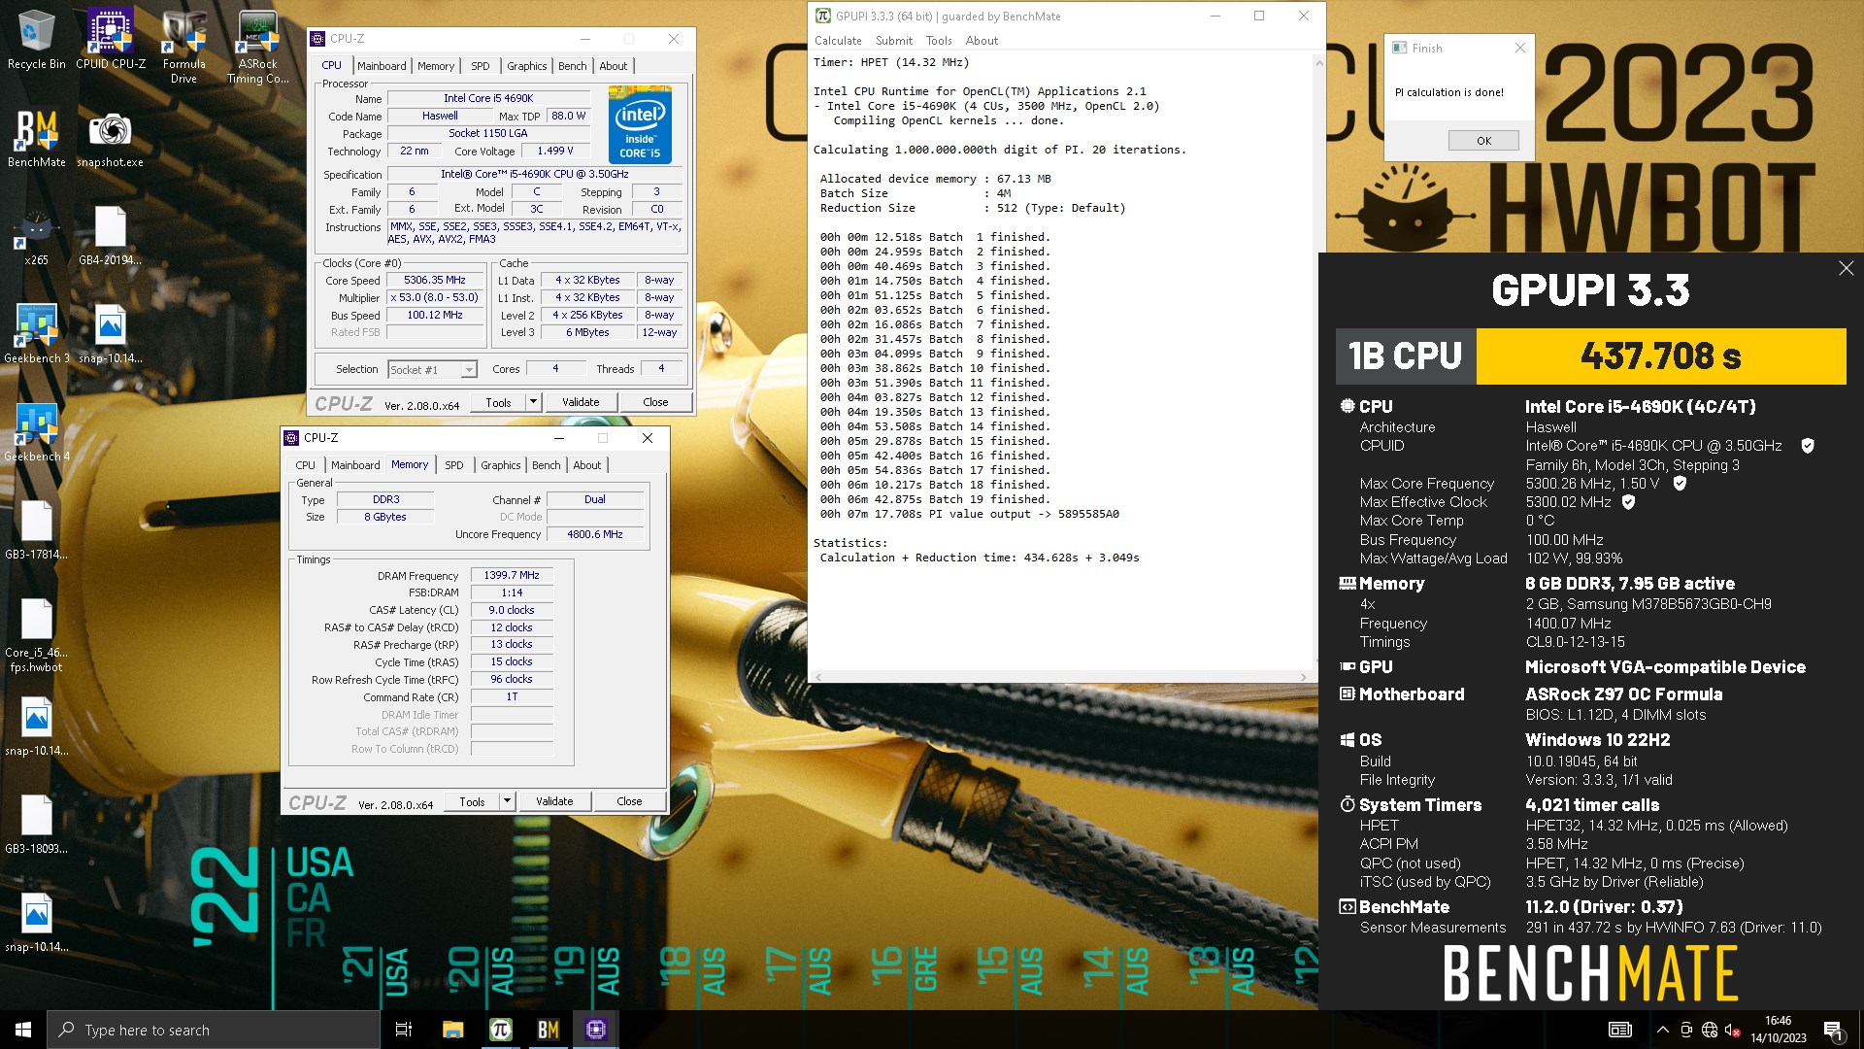The height and width of the screenshot is (1049, 1864).
Task: Open File Explorer from taskbar
Action: 452,1030
